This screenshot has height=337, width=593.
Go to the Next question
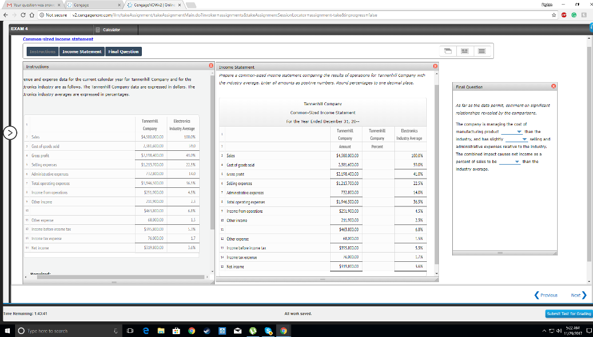[577, 295]
